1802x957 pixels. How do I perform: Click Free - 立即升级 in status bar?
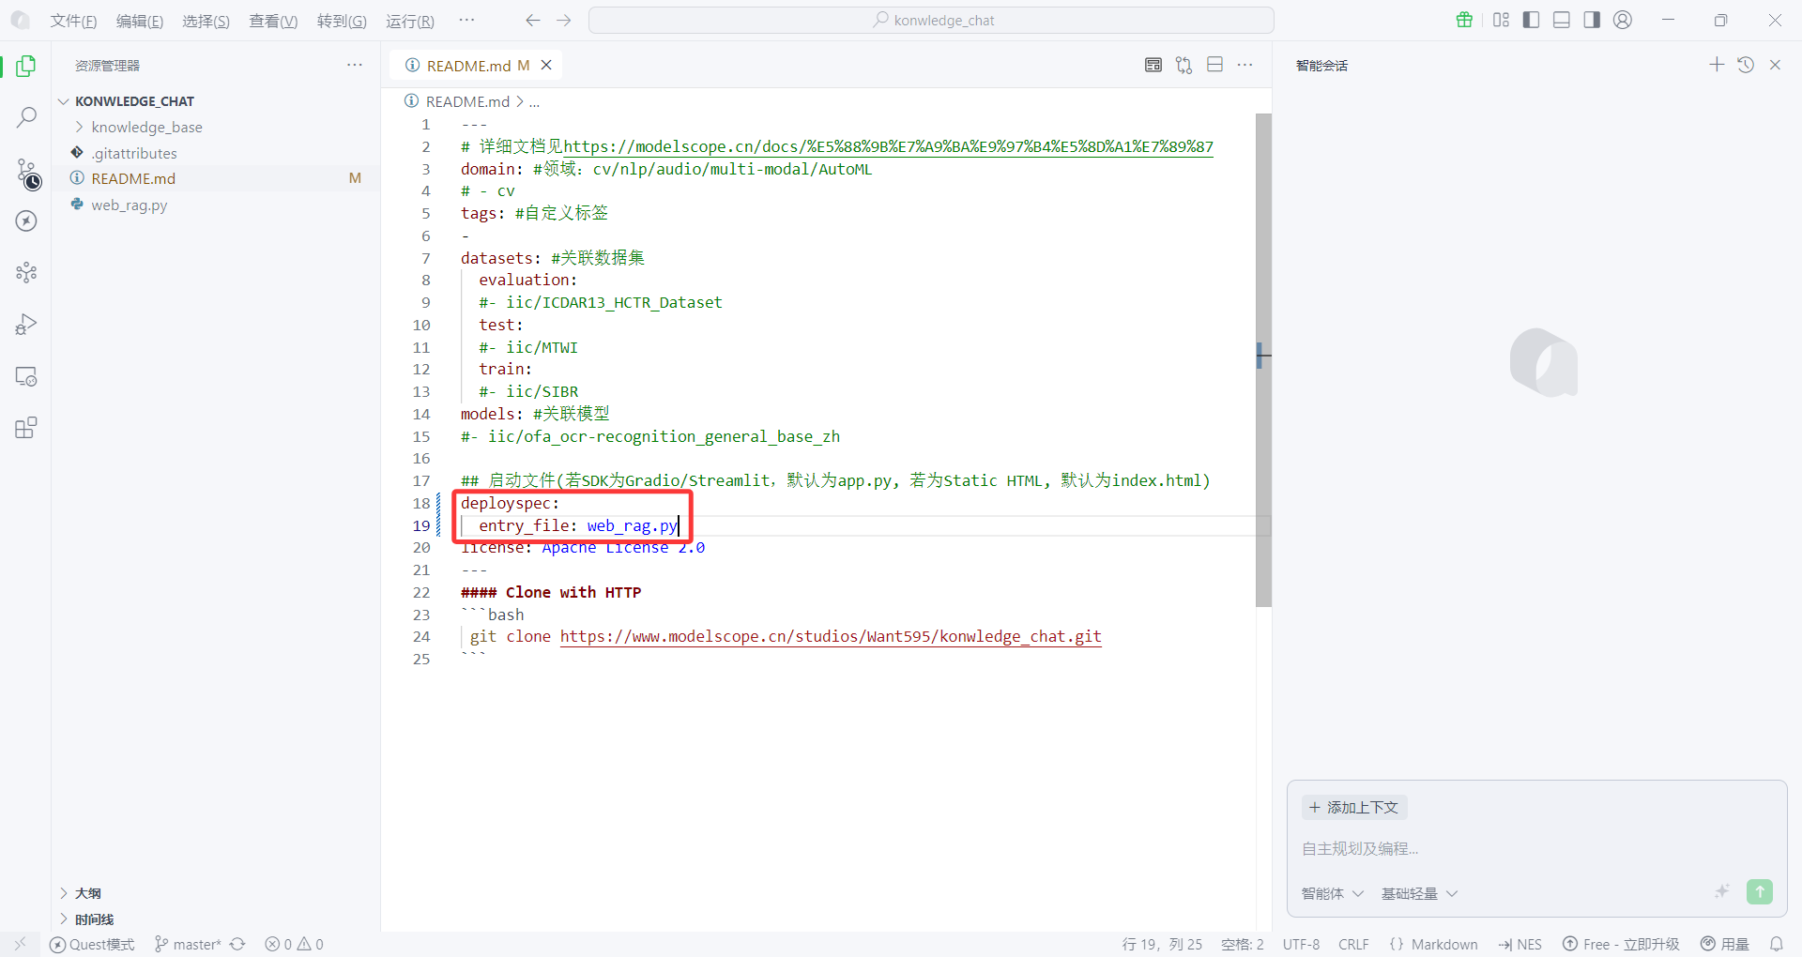pyautogui.click(x=1621, y=944)
